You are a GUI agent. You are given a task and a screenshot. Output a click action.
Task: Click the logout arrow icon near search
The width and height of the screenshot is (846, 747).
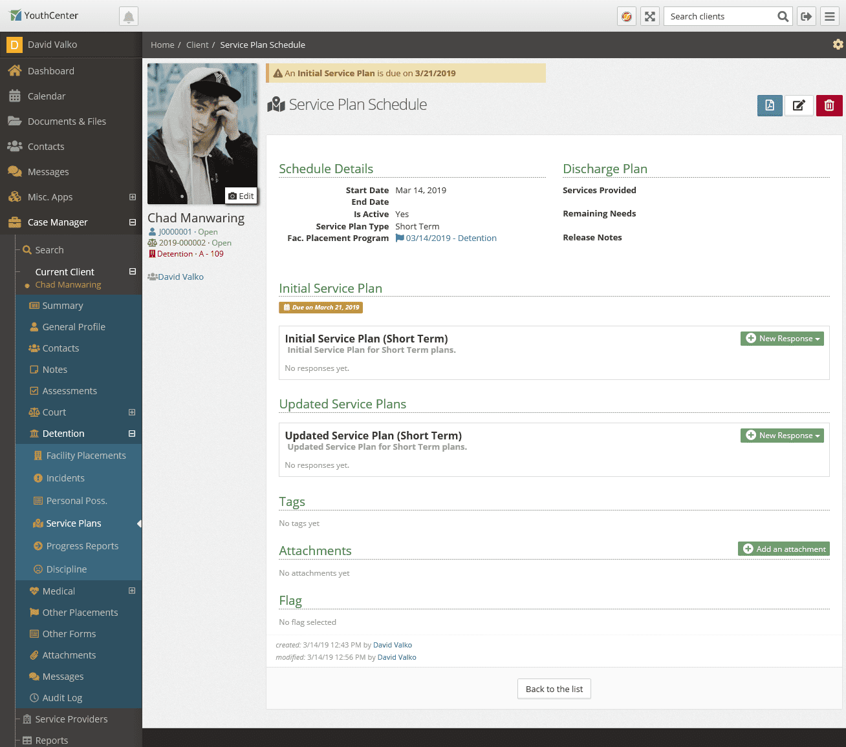pos(806,16)
